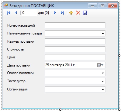
Task: Click the Номер накладной text field
Action: click(75, 25)
